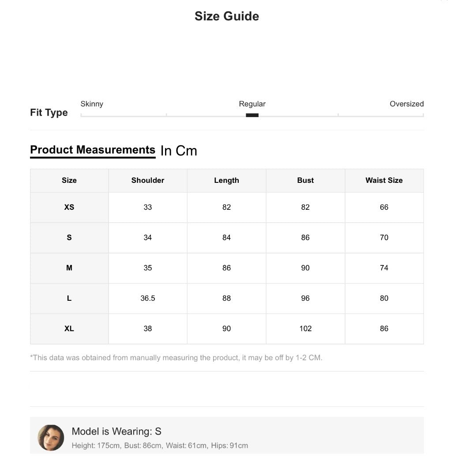
Task: Click the Regular fit type marker
Action: click(252, 115)
